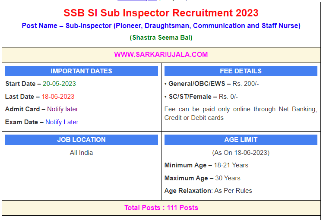Click the As On 18-06-2023 text
The width and height of the screenshot is (323, 220).
tap(241, 153)
